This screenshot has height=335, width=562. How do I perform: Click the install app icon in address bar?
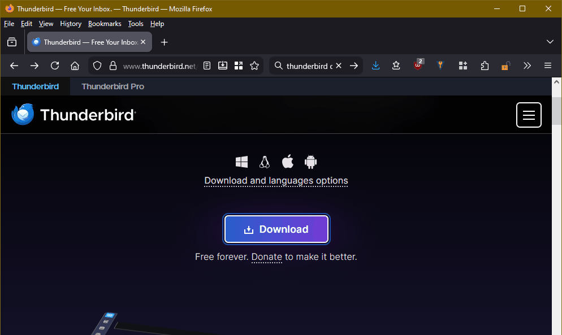point(223,66)
